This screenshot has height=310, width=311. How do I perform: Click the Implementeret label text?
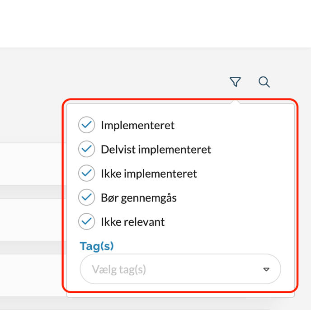click(137, 125)
